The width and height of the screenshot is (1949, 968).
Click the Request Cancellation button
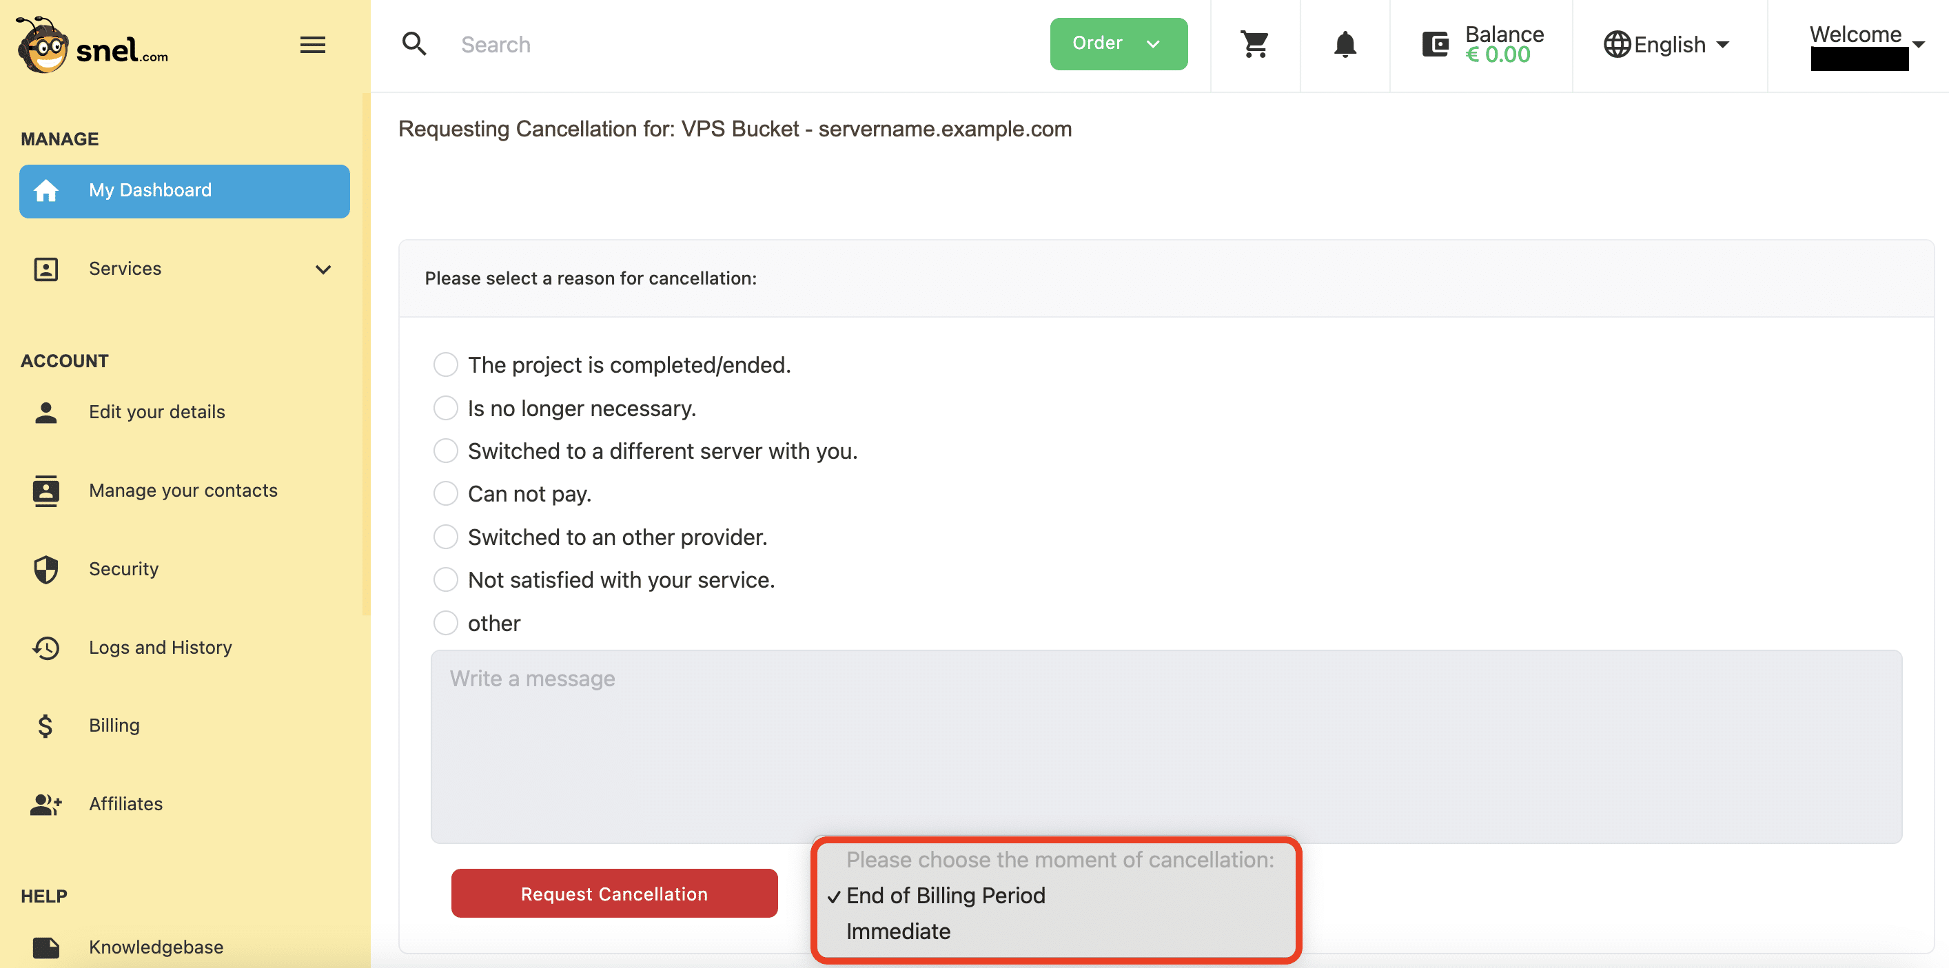tap(614, 893)
